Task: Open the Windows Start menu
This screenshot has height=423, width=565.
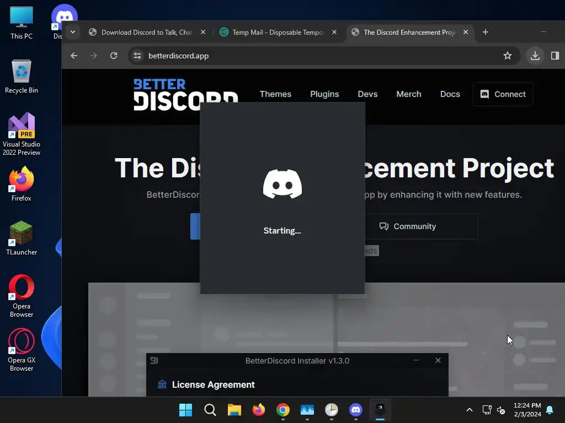Action: tap(185, 410)
